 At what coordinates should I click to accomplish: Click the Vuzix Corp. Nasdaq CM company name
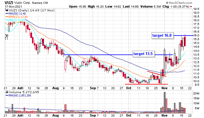click(x=31, y=3)
